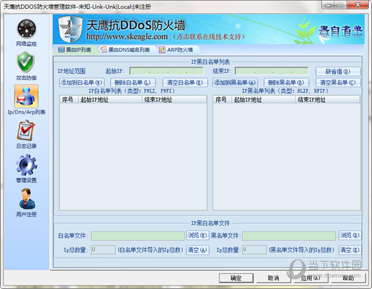Image resolution: width=372 pixels, height=289 pixels.
Task: Click 清空白名单(E) button
Action: pyautogui.click(x=185, y=82)
